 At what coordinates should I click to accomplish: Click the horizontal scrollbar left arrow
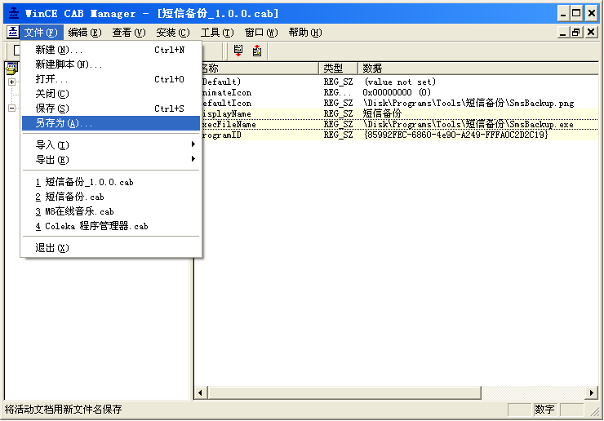click(200, 393)
